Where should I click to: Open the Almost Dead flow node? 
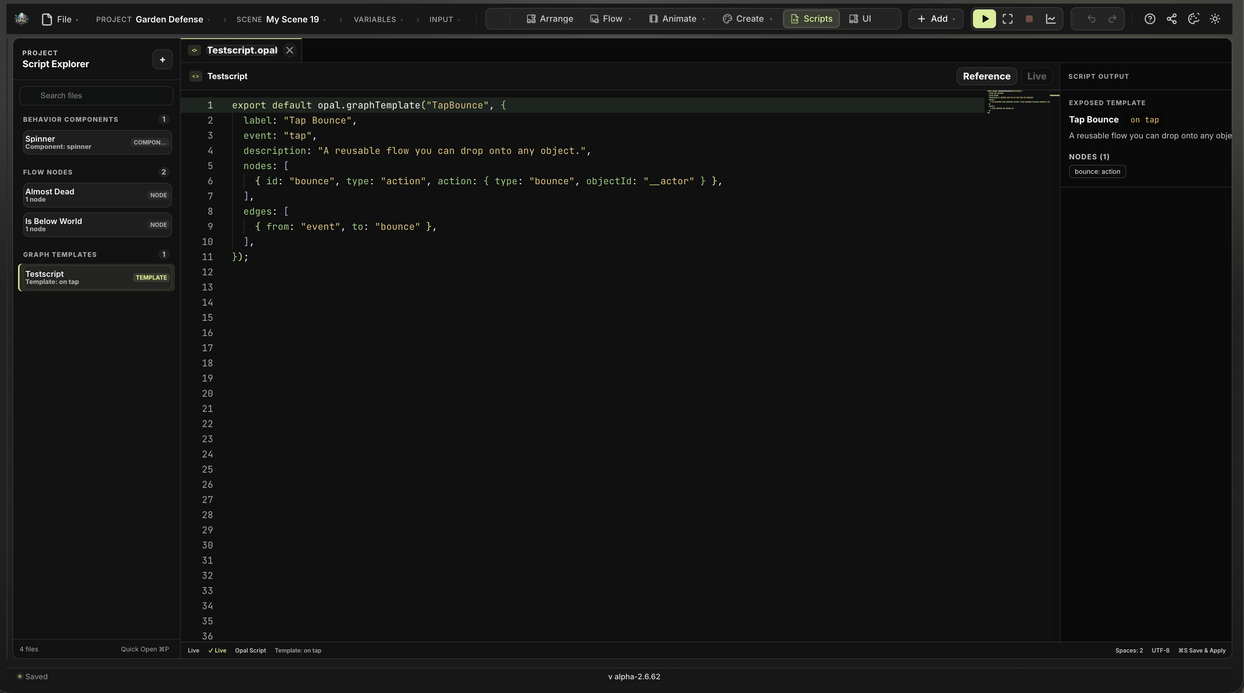coord(97,195)
